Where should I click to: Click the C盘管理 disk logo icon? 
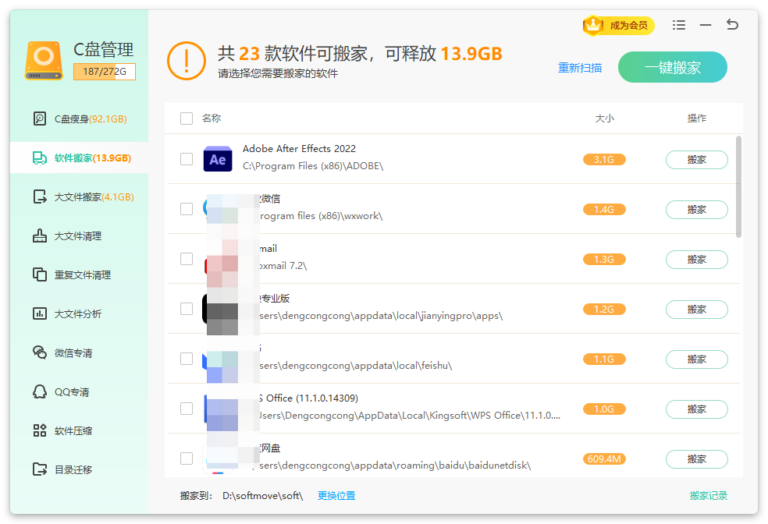tap(44, 60)
